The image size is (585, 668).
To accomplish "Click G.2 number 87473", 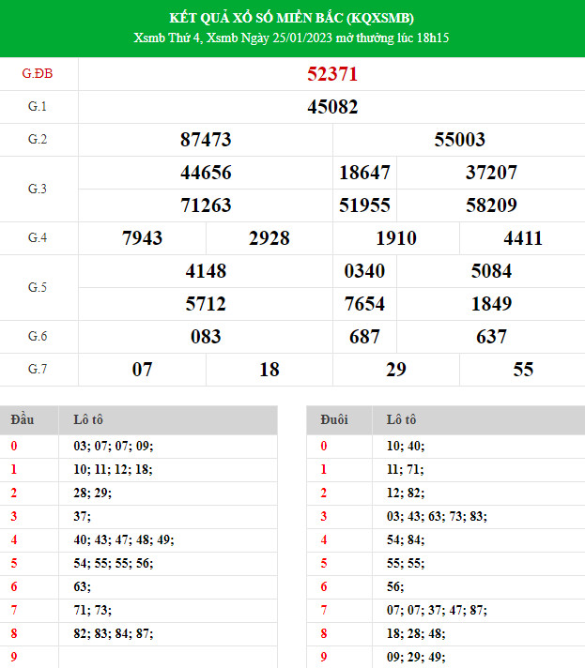I will (206, 139).
